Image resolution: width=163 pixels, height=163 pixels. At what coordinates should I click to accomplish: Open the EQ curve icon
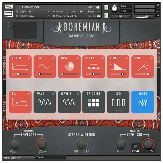click(x=20, y=102)
